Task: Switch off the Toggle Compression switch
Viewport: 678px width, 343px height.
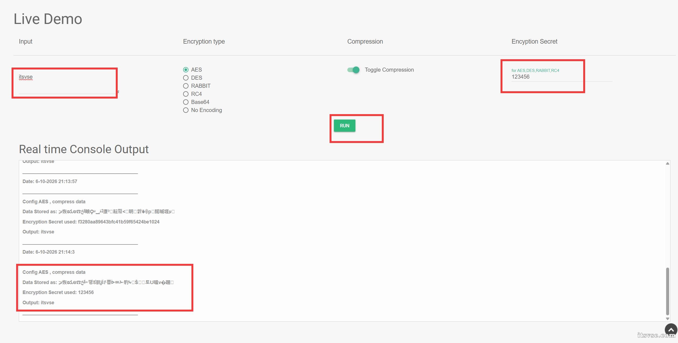Action: 353,70
